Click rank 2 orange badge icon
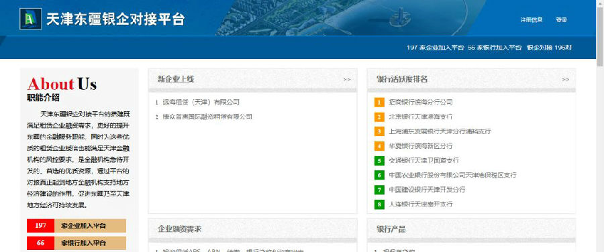 click(379, 117)
